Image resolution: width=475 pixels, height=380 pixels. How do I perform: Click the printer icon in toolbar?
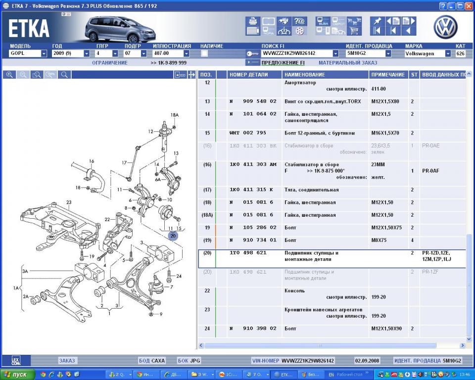click(252, 21)
